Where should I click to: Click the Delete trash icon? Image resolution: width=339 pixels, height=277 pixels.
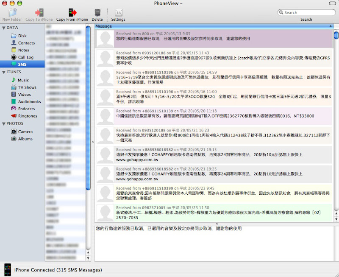point(97,12)
